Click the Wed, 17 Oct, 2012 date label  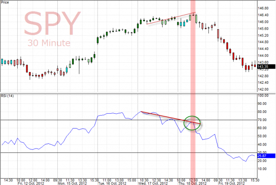coord(153,183)
